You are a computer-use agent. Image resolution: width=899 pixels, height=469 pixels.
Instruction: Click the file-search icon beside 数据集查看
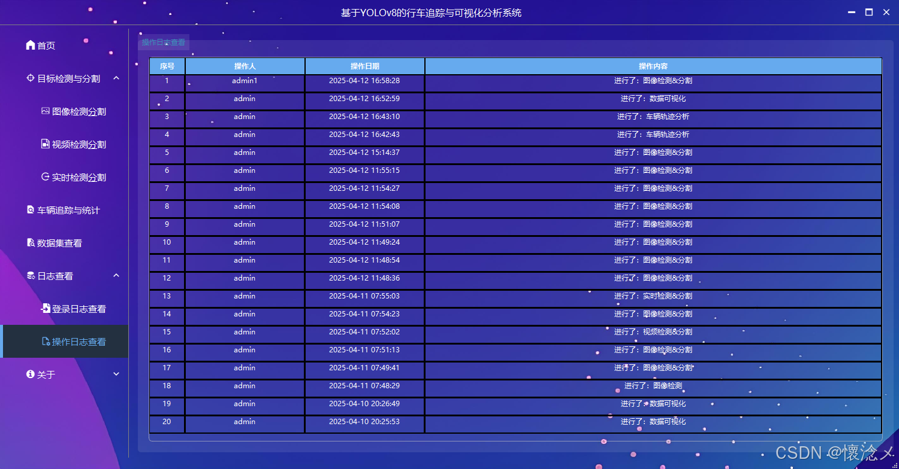coord(31,243)
